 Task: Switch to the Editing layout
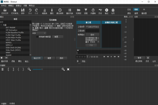(x=136, y=9)
